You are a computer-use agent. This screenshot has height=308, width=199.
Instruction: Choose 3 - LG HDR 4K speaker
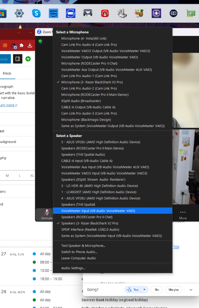pyautogui.click(x=112, y=186)
